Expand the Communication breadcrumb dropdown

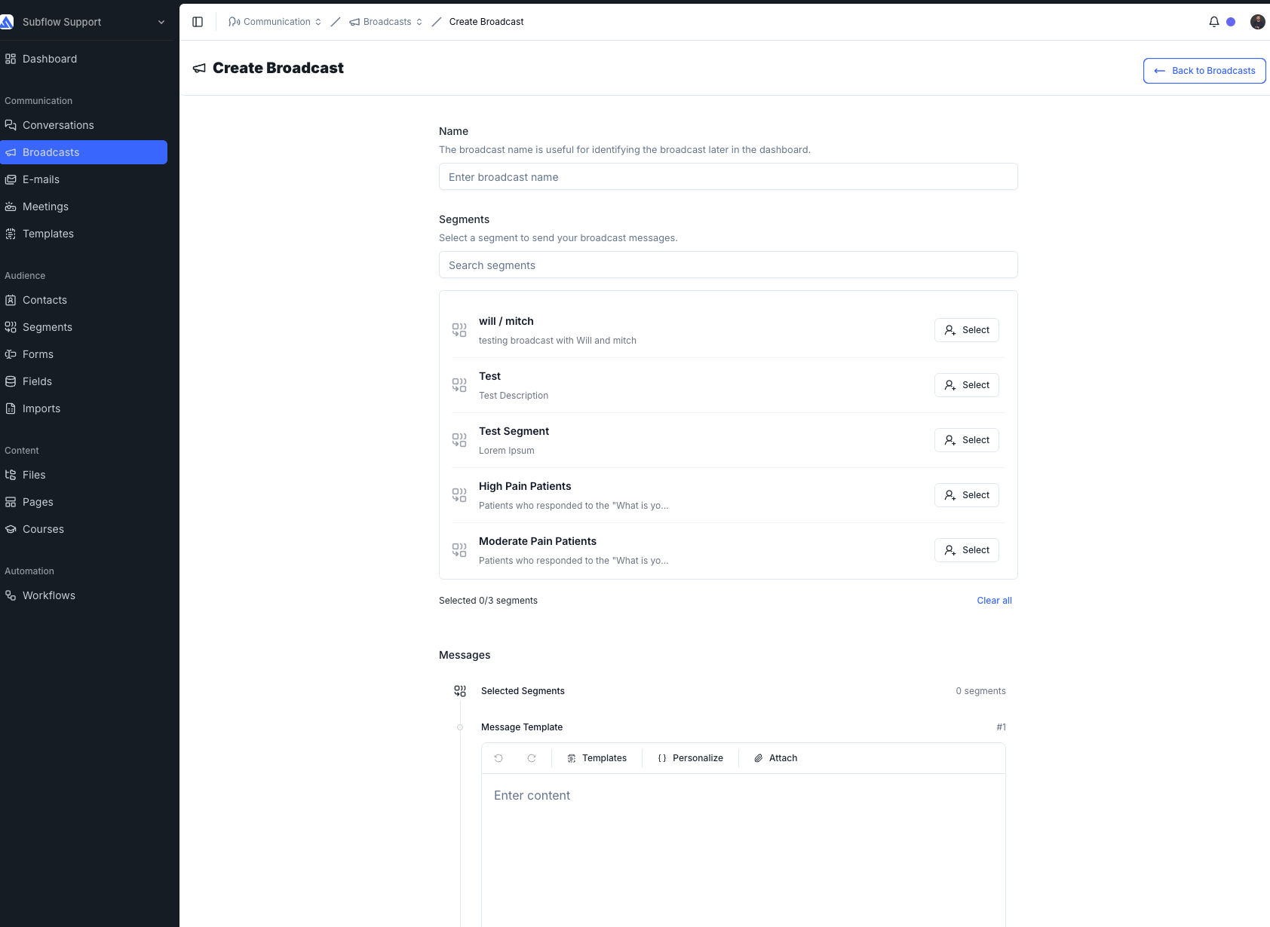click(275, 22)
